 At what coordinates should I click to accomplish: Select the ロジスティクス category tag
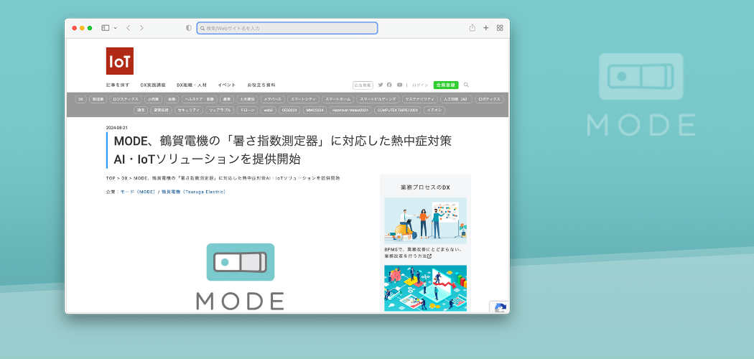(126, 99)
